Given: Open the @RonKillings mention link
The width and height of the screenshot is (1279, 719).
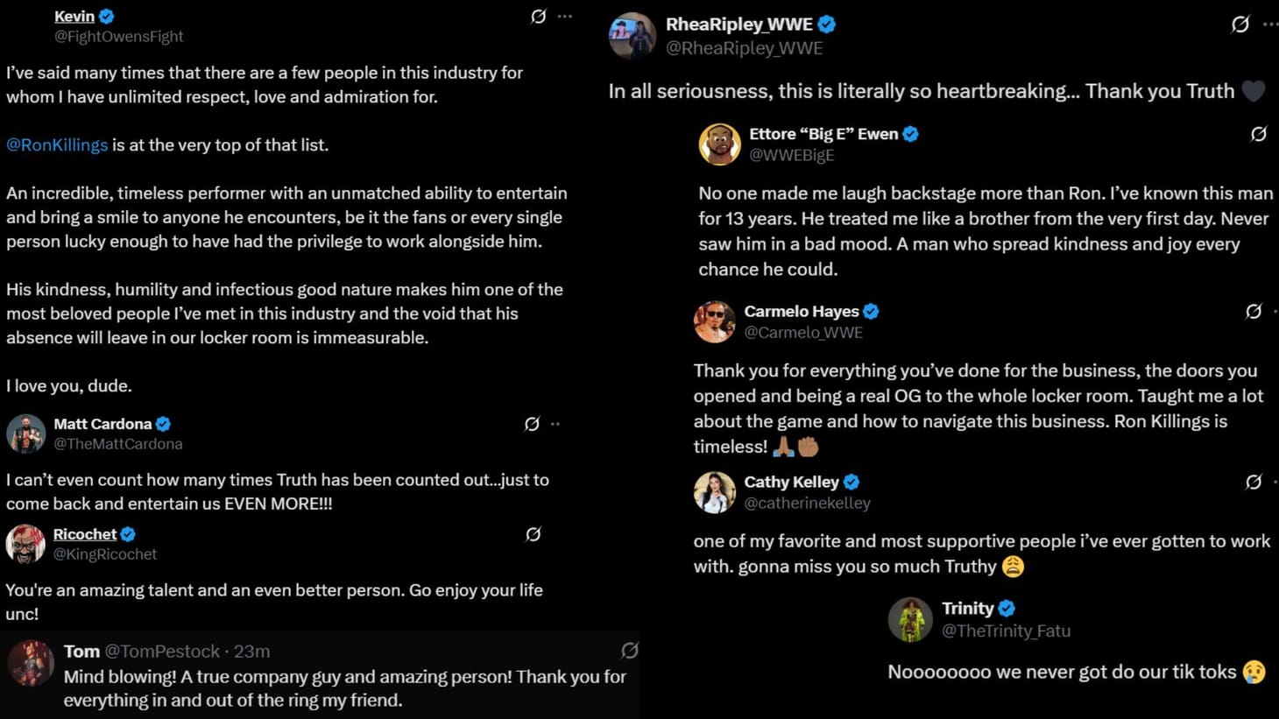Looking at the screenshot, I should (56, 145).
